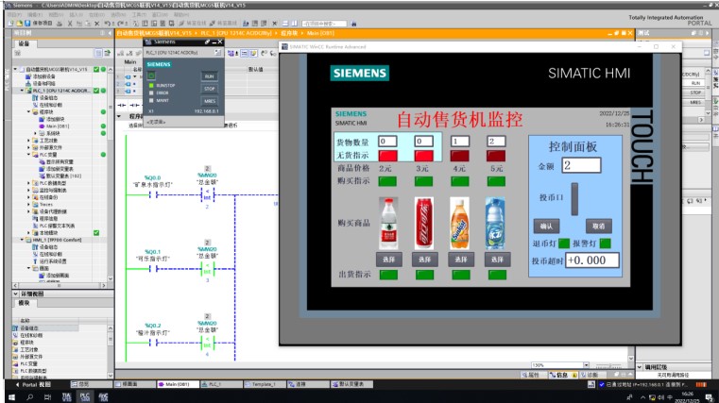
Task: Click the 金额 amount input field
Action: (581, 165)
